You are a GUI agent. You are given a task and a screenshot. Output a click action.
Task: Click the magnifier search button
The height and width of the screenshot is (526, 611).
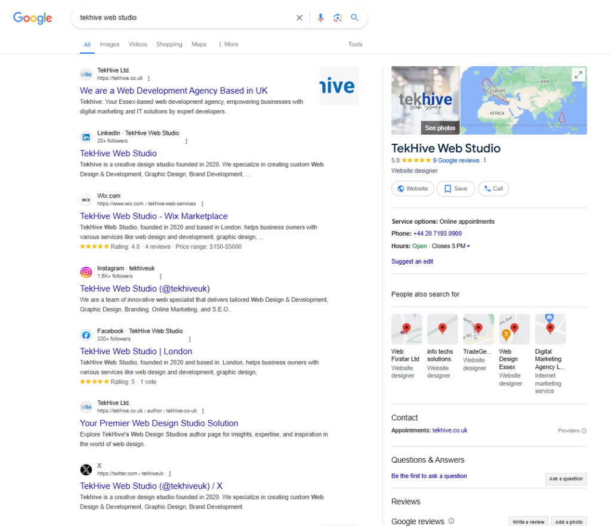click(354, 17)
